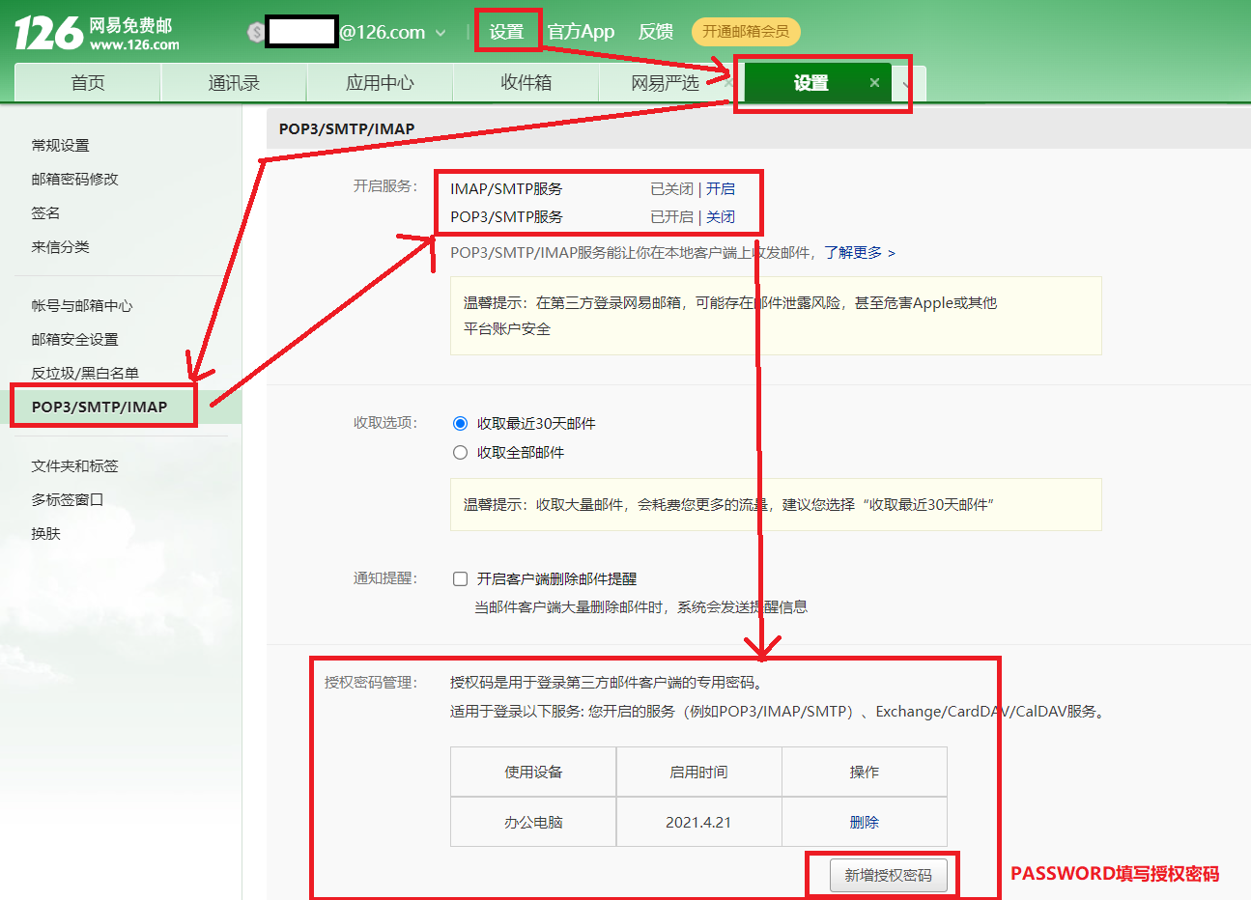The image size is (1251, 900).
Task: Click the 使用设备 column header
Action: coord(533,772)
